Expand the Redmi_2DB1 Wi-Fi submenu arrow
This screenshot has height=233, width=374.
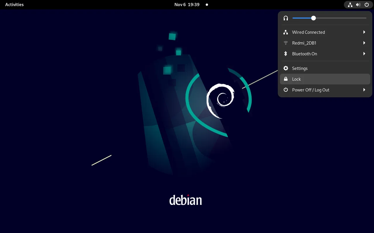364,43
